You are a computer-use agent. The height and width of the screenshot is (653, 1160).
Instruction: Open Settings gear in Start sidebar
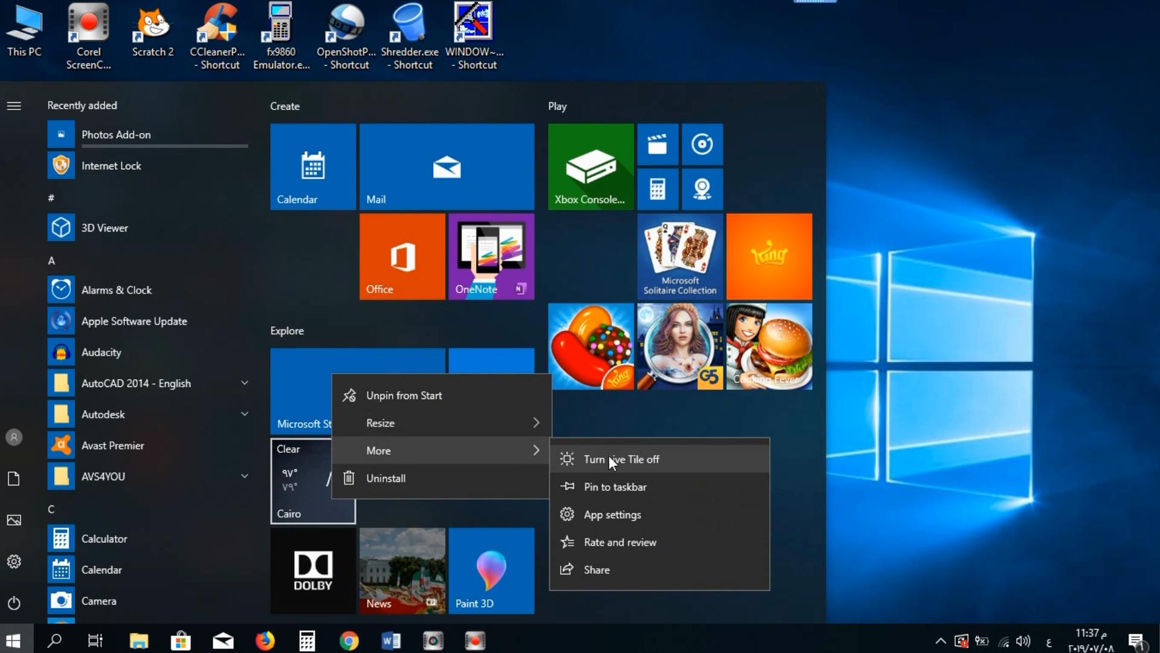14,562
